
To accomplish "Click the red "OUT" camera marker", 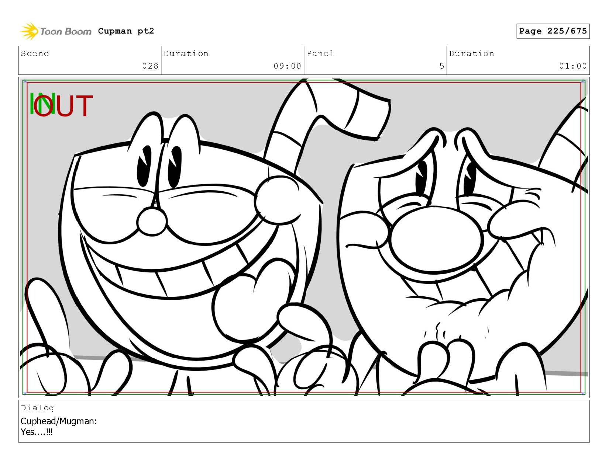I will tap(63, 106).
